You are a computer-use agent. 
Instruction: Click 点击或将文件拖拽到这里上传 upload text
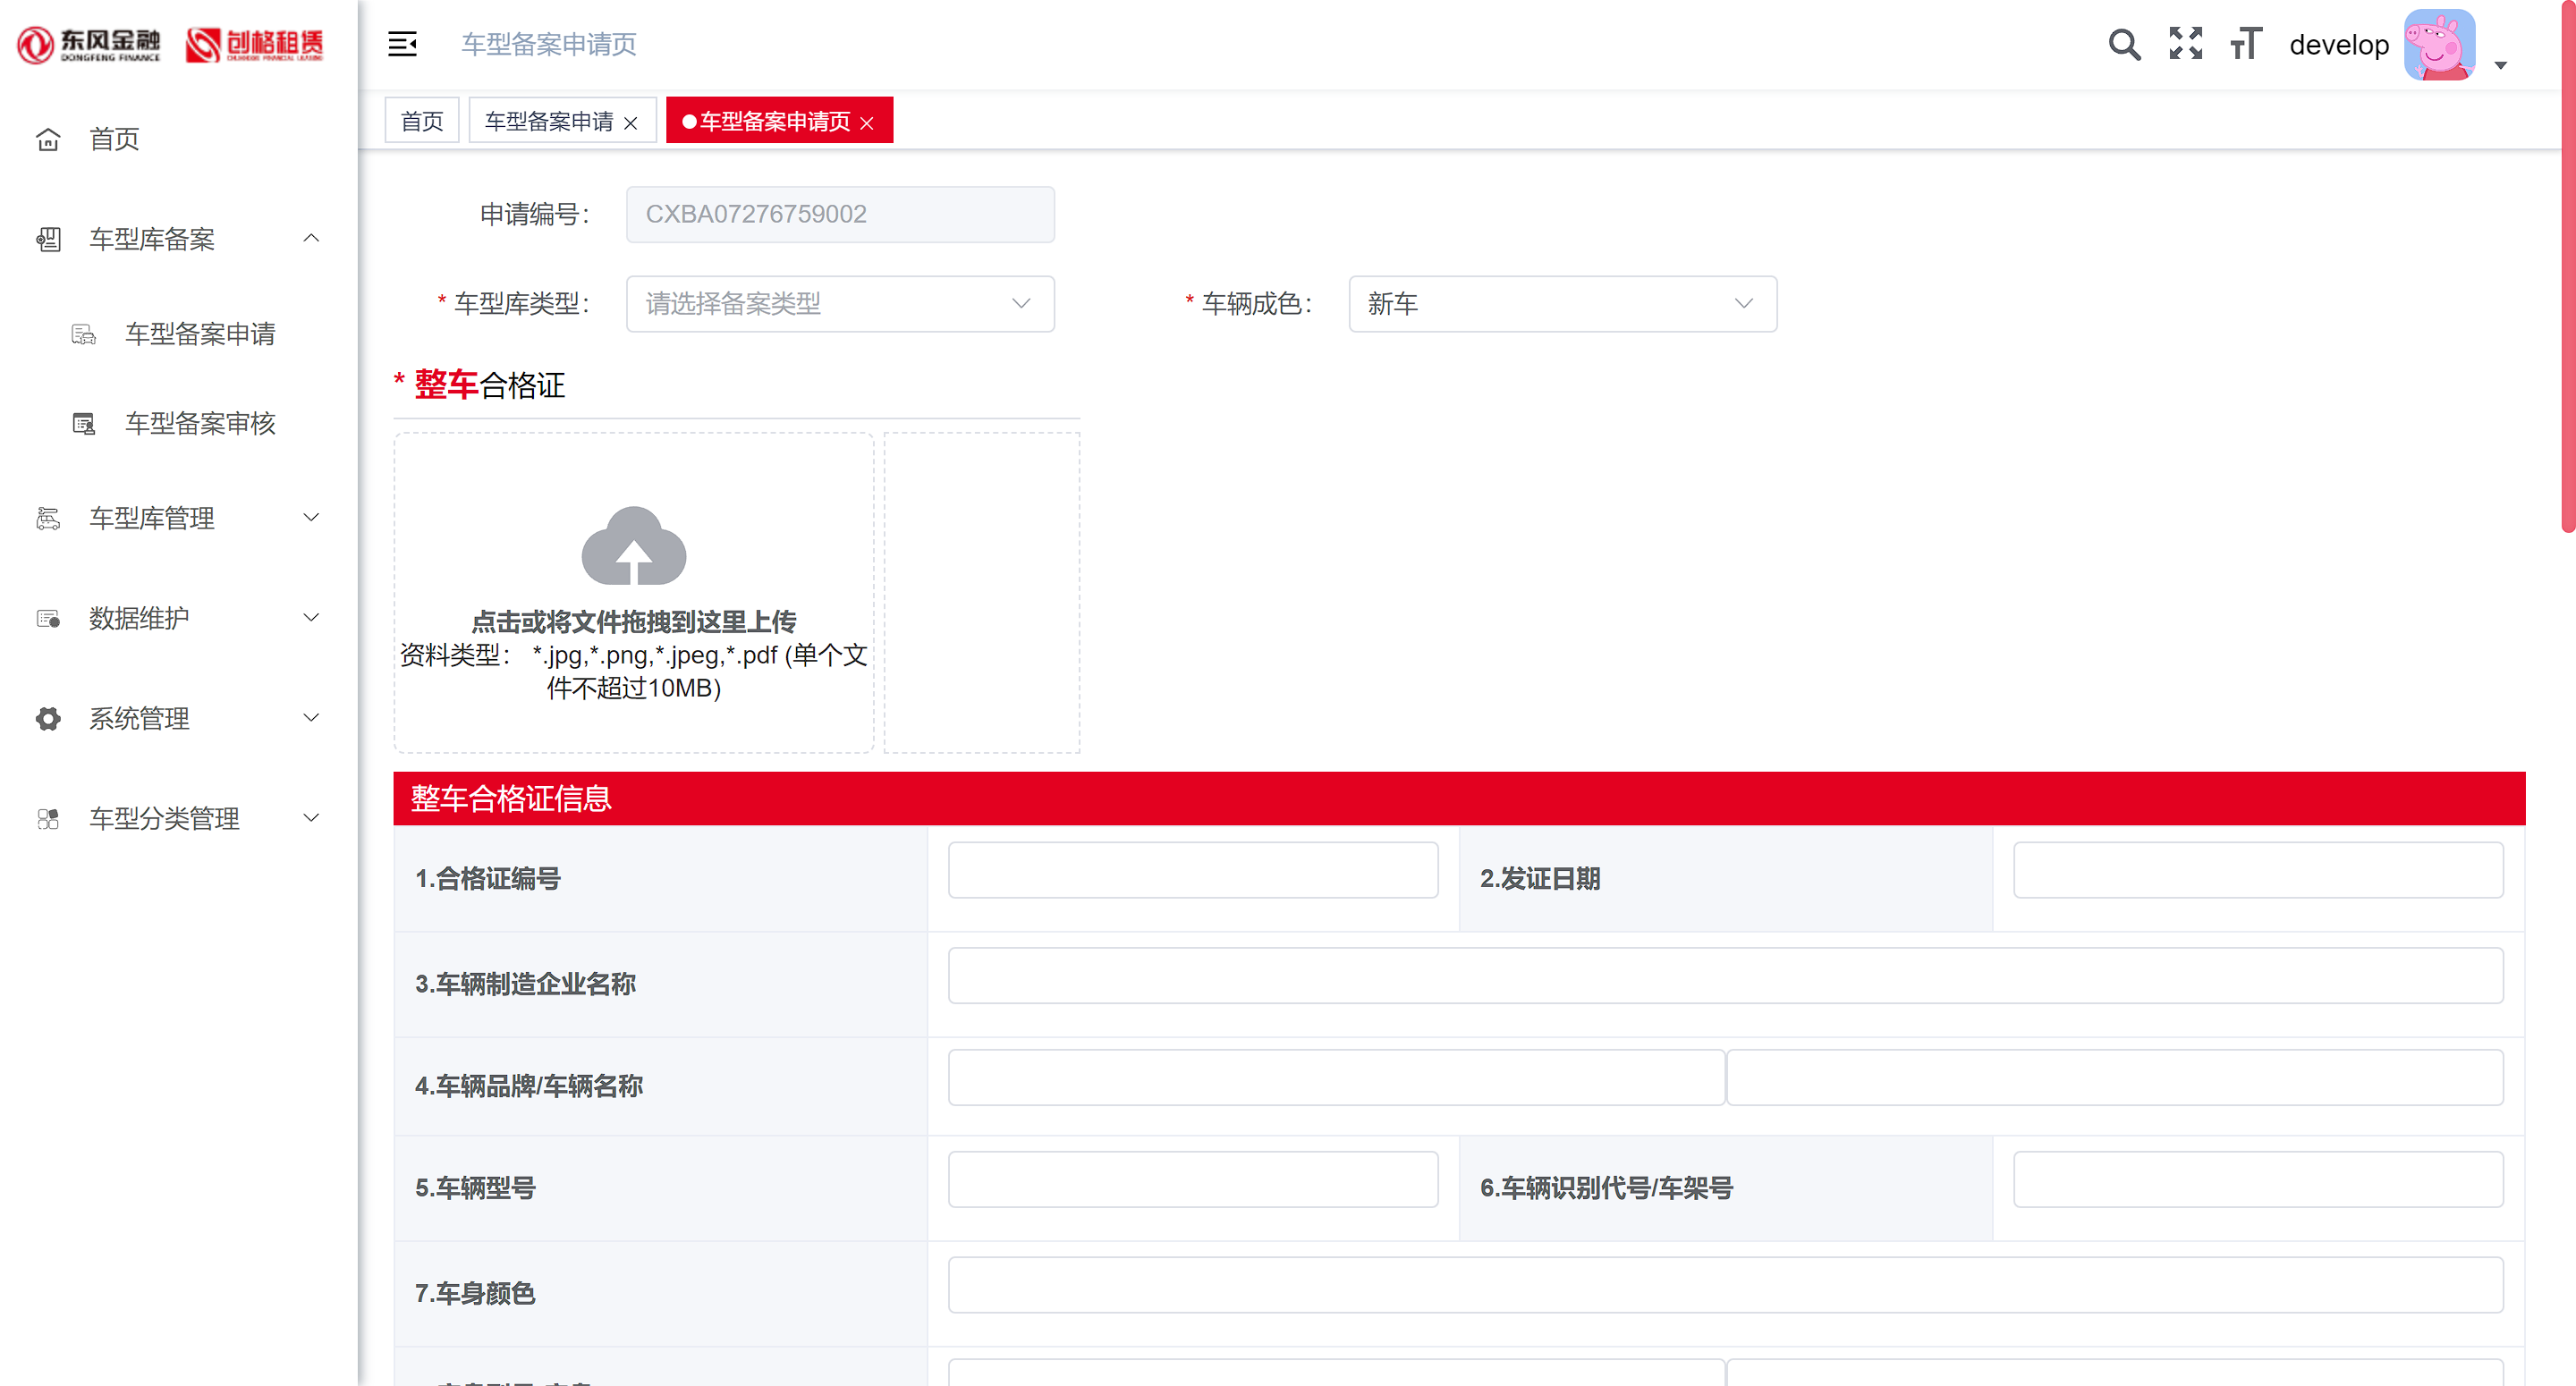[634, 622]
